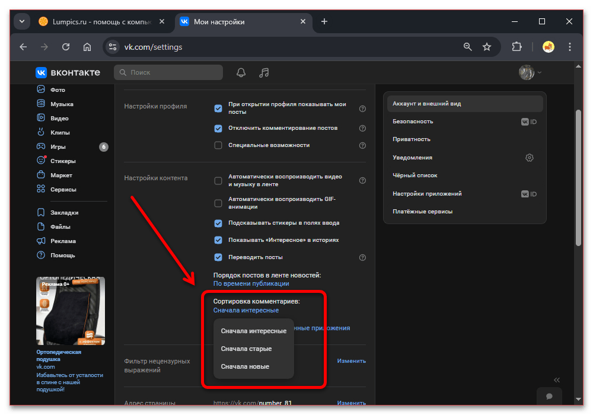Show help for 'Специальные возможности'
This screenshot has height=415, width=593.
coord(362,145)
